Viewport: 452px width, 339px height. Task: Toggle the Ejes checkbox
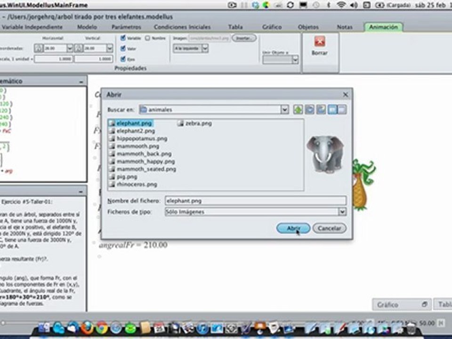[123, 59]
